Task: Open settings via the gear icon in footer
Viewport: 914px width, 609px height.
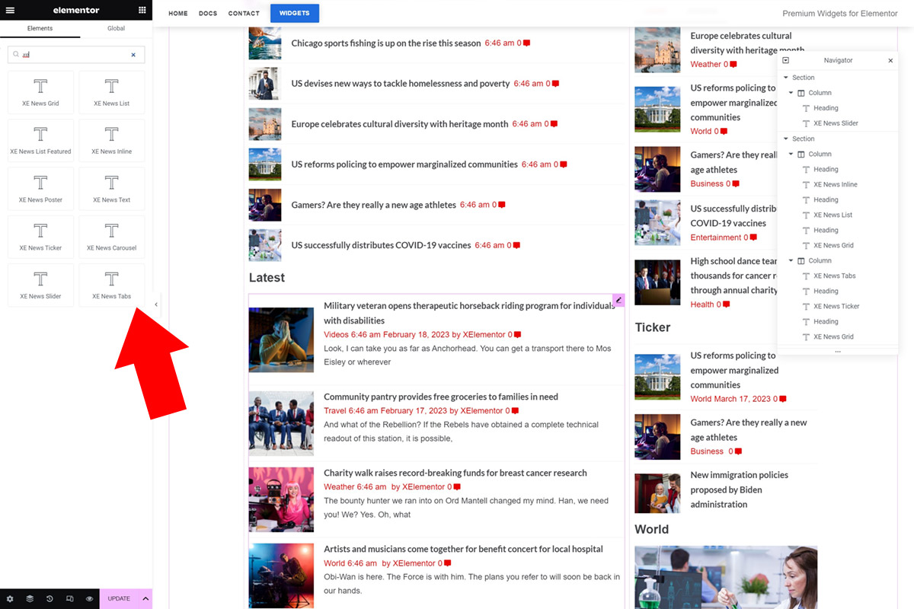Action: pyautogui.click(x=10, y=599)
